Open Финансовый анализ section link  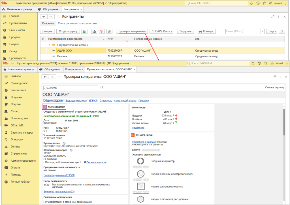coord(125,101)
